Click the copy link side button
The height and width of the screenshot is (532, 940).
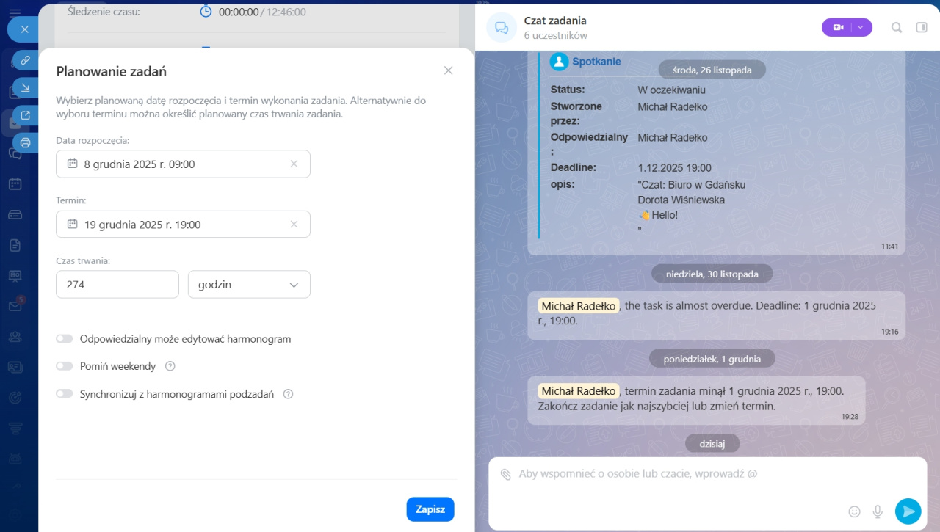[x=26, y=60]
